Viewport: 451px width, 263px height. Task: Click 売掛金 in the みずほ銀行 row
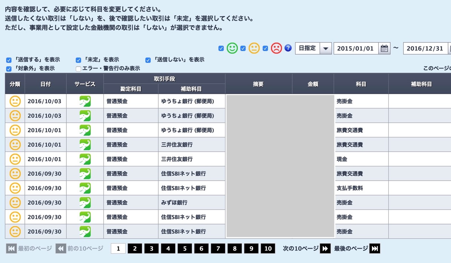coord(345,203)
